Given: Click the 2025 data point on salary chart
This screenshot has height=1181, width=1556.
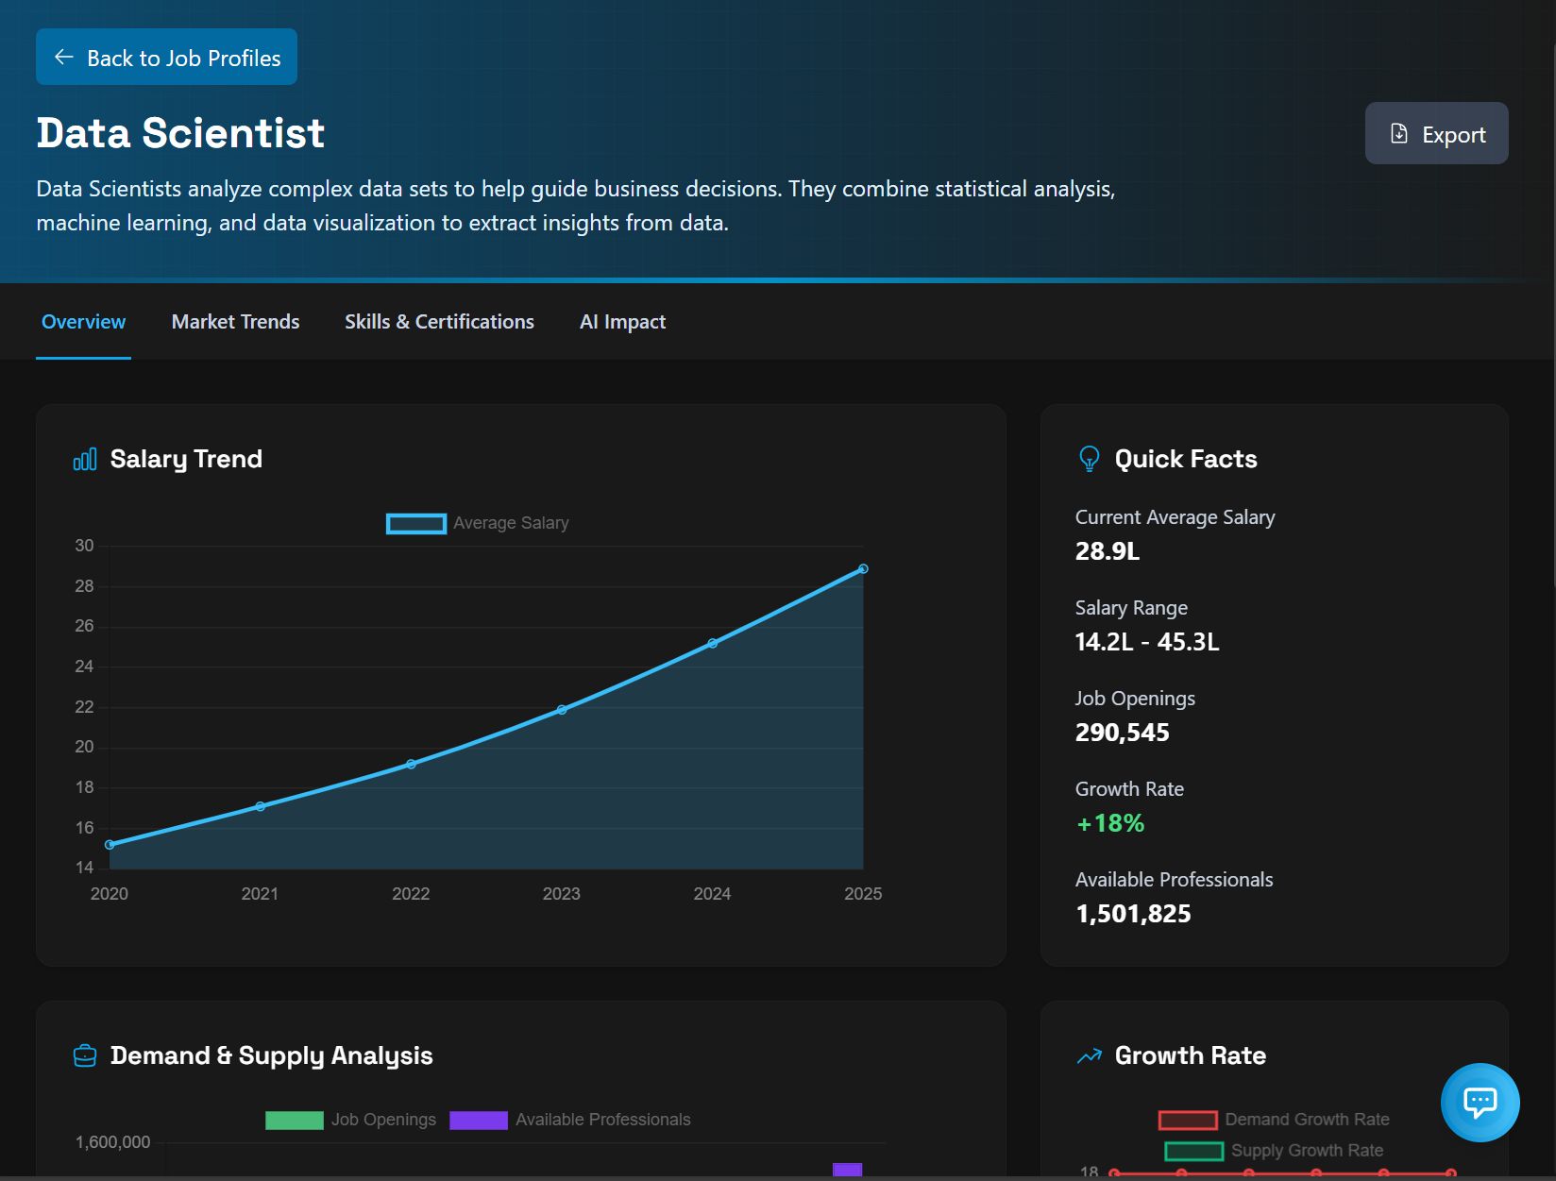Looking at the screenshot, I should [x=863, y=569].
